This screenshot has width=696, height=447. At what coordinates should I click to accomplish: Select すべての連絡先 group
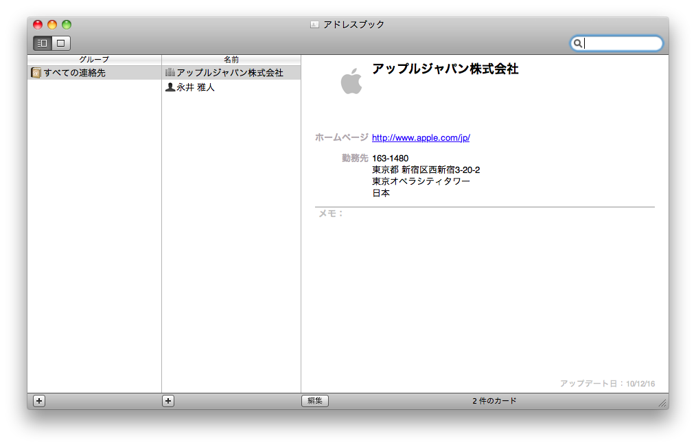point(94,73)
